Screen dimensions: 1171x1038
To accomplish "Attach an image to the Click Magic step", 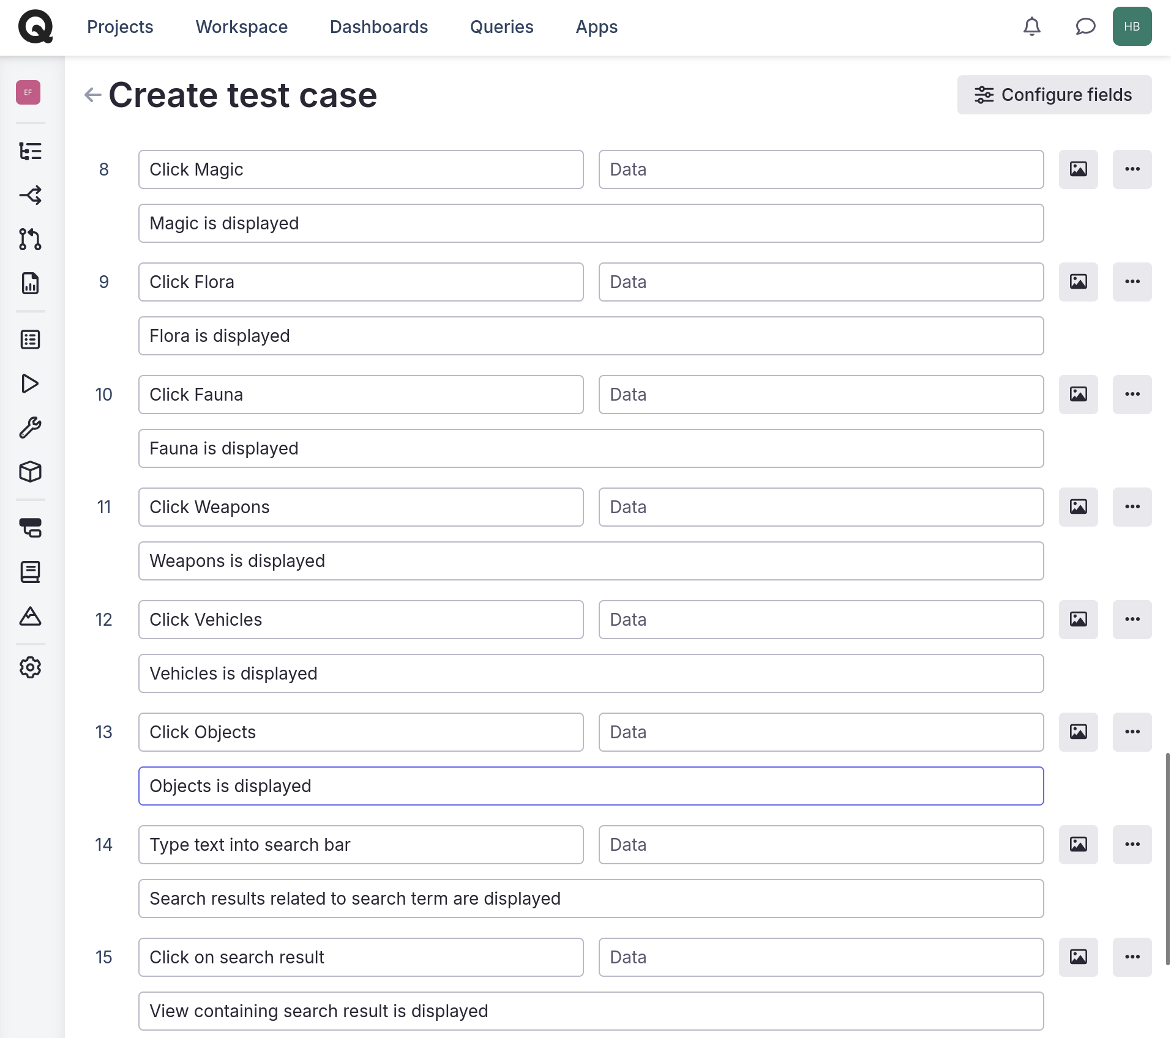I will click(x=1078, y=169).
